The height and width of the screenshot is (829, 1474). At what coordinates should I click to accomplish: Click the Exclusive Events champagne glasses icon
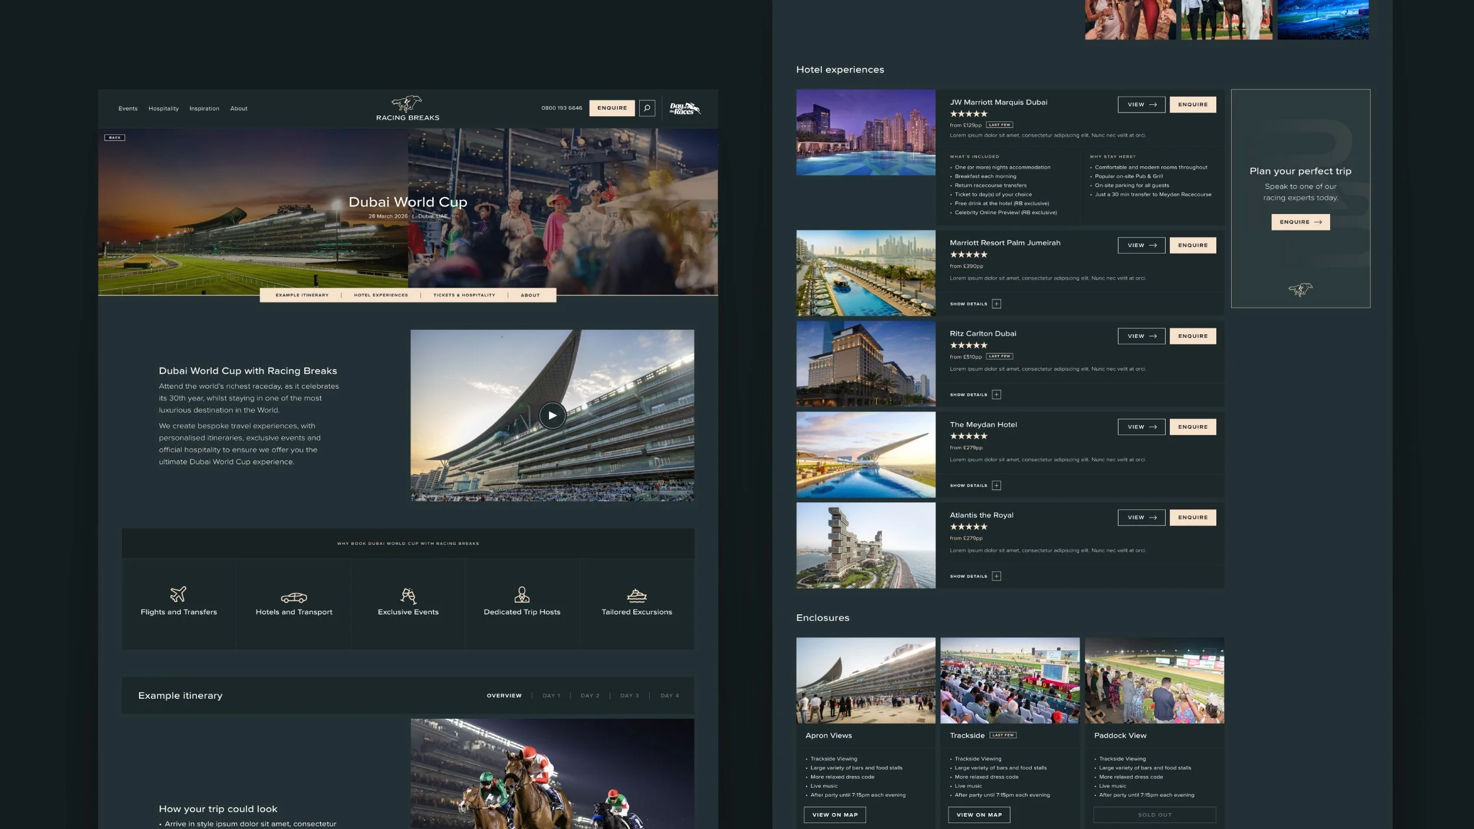pos(408,595)
